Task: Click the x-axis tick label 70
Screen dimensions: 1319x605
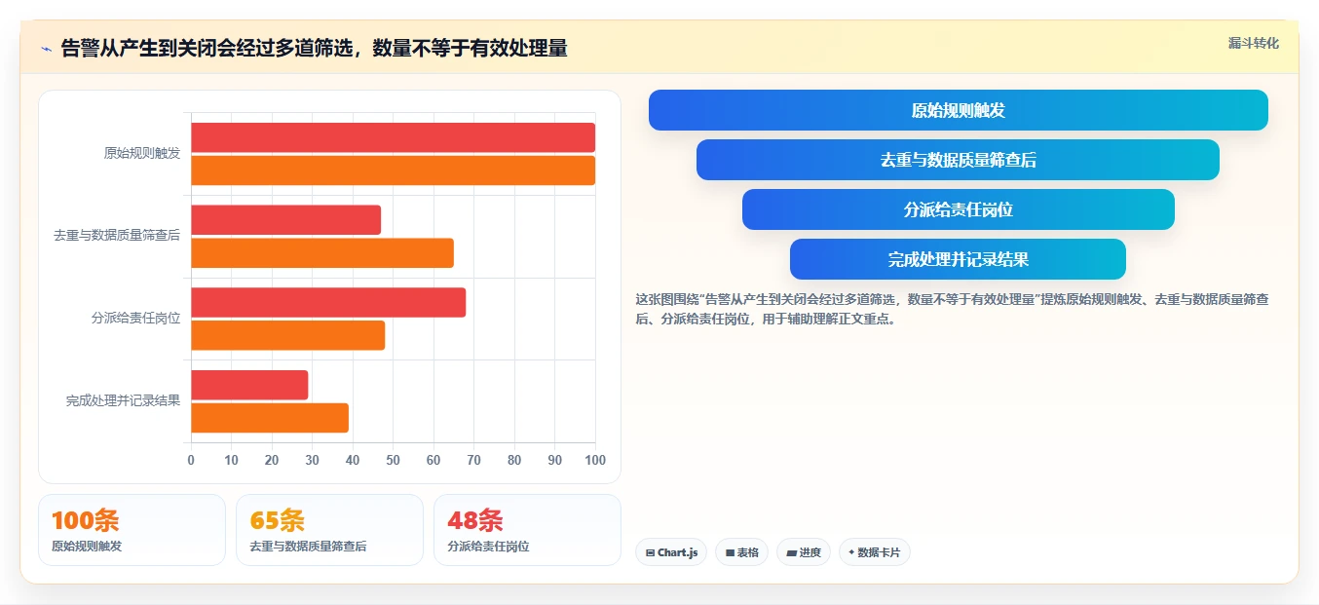Action: pos(473,460)
